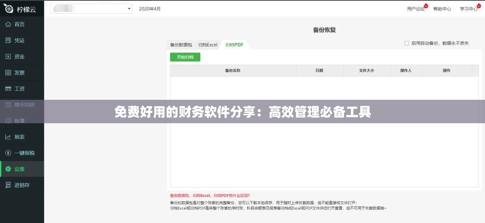Expand the account selector dropdown
Screen dimensions: 485x223
[129, 8]
